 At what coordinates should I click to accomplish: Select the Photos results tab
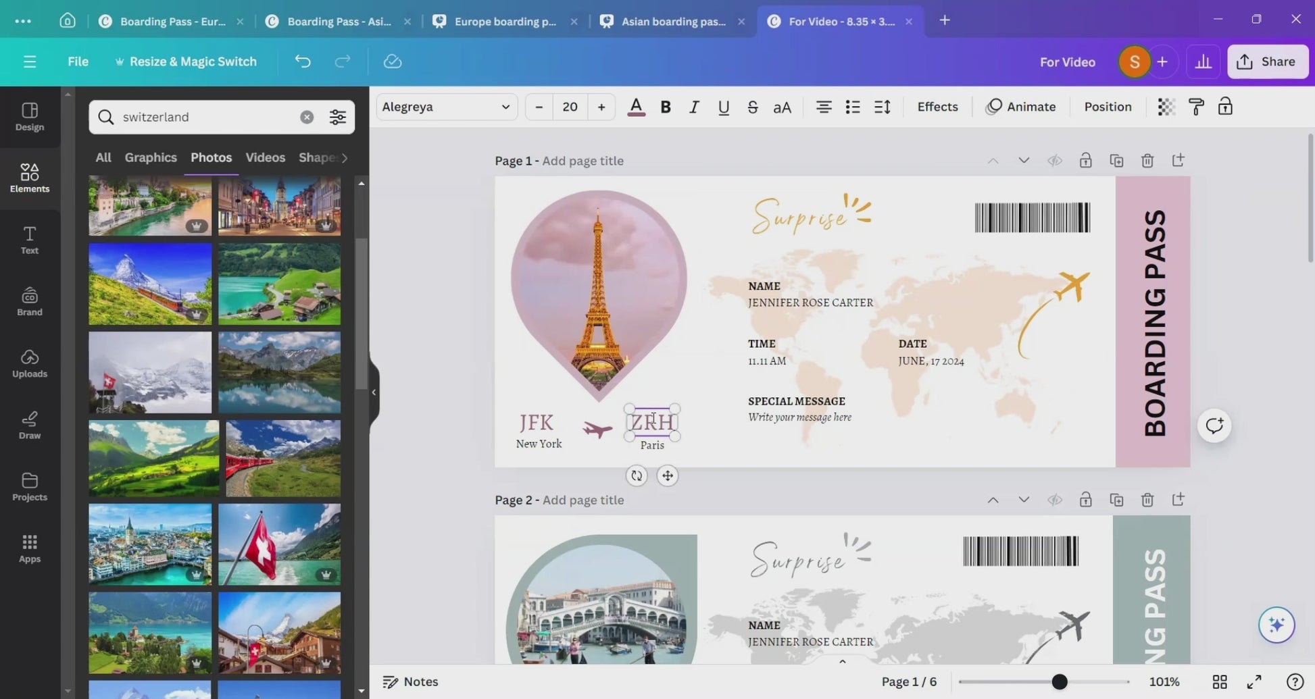(x=211, y=157)
